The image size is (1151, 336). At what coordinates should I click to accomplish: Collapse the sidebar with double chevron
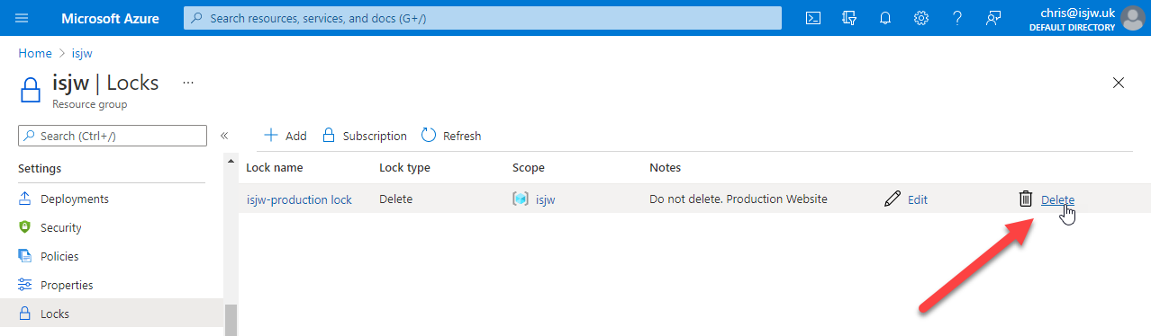tap(224, 136)
